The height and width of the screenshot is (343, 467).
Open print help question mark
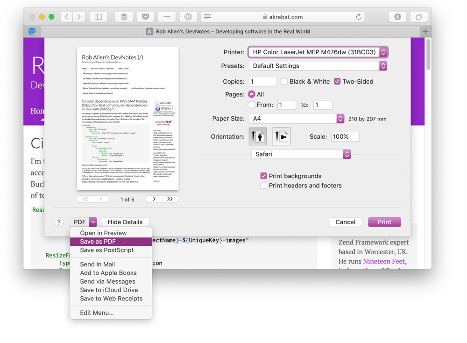pos(59,222)
